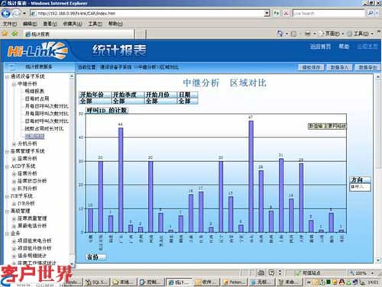Click the Home icon in command bar
The height and width of the screenshot is (287, 382).
[280, 34]
